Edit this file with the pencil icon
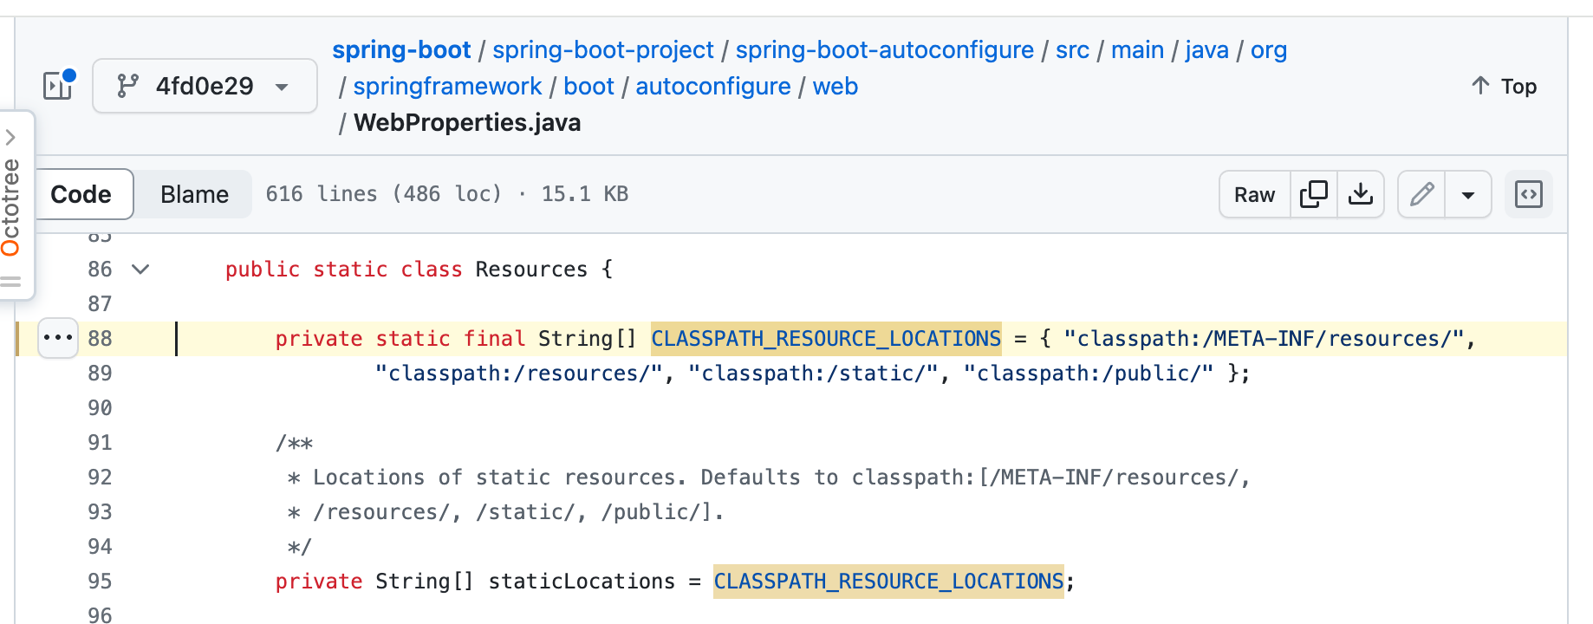1593x624 pixels. click(1421, 194)
